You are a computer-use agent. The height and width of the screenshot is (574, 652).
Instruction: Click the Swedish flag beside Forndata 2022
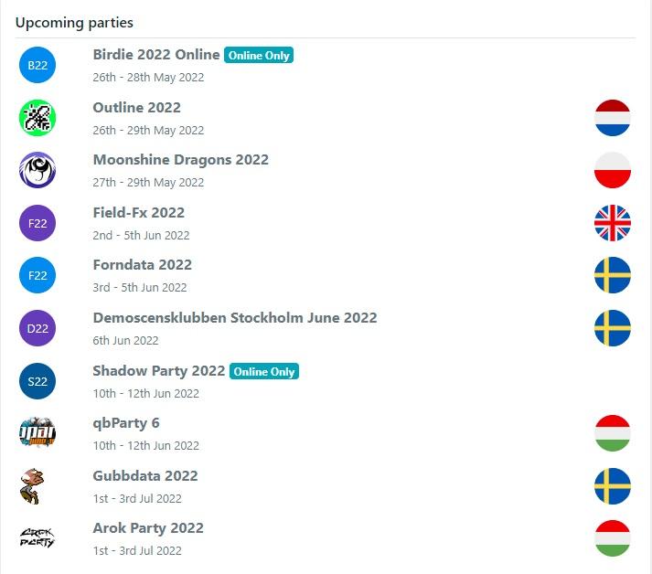613,275
